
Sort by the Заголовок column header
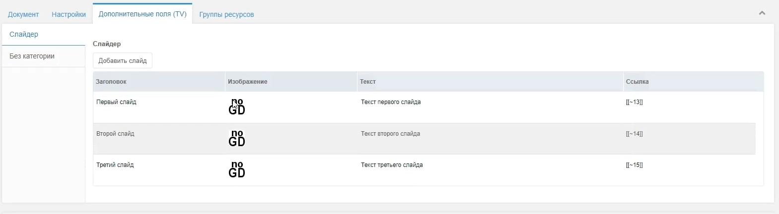(x=159, y=82)
